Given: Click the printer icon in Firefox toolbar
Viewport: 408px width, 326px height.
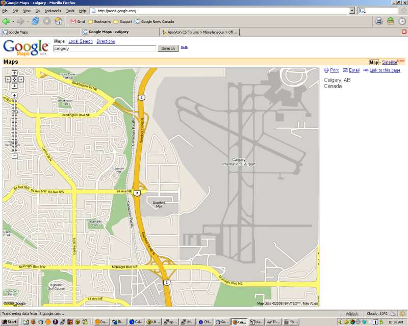Looking at the screenshot, I should coord(379,21).
